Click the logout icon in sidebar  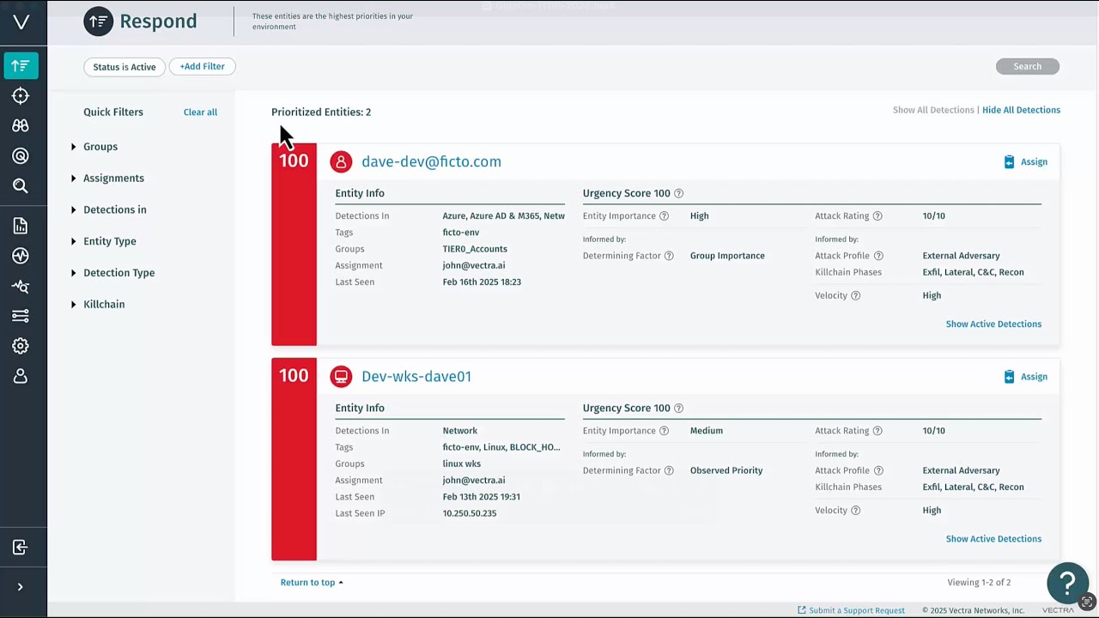click(21, 548)
